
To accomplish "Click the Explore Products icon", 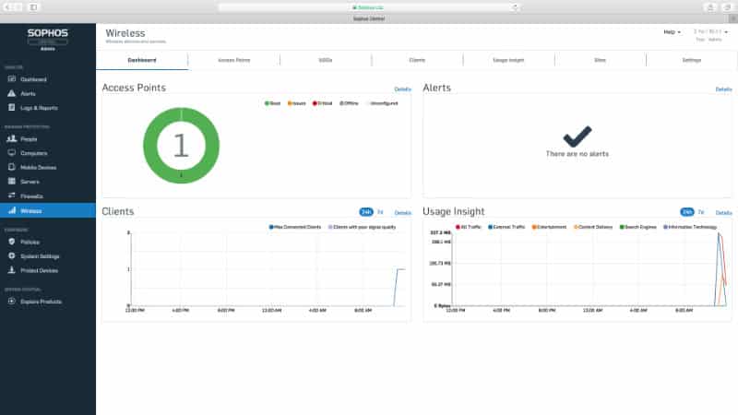I will pos(11,302).
